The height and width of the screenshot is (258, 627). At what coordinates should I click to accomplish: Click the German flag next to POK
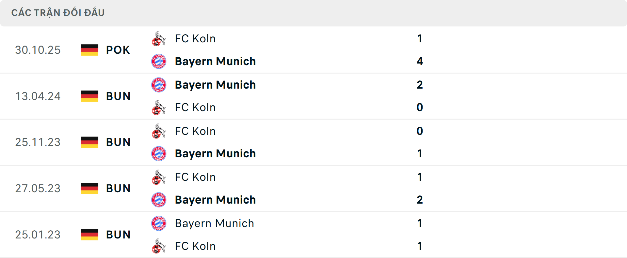89,50
